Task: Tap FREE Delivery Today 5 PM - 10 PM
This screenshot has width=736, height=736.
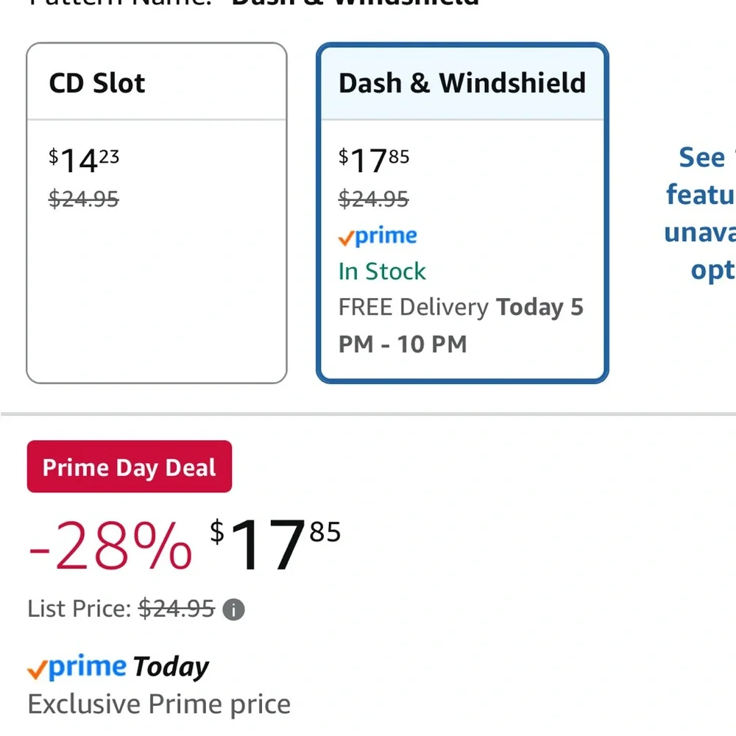Action: pos(461,325)
